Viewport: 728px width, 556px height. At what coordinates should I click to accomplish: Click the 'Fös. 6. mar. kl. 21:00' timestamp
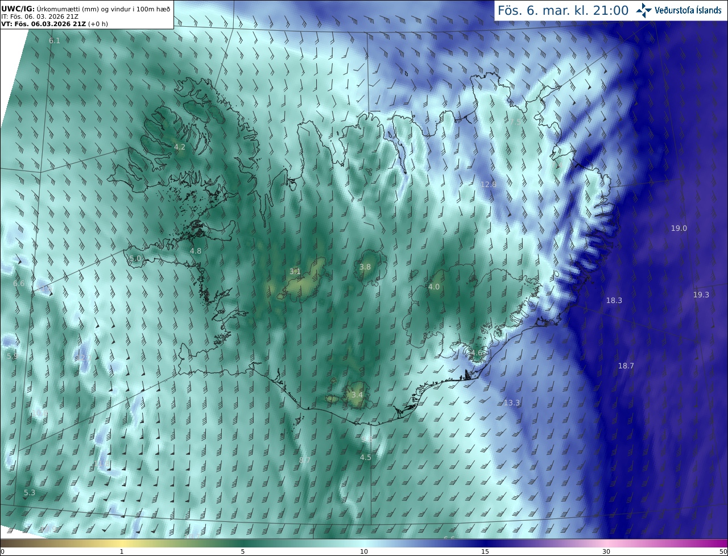[x=563, y=10]
